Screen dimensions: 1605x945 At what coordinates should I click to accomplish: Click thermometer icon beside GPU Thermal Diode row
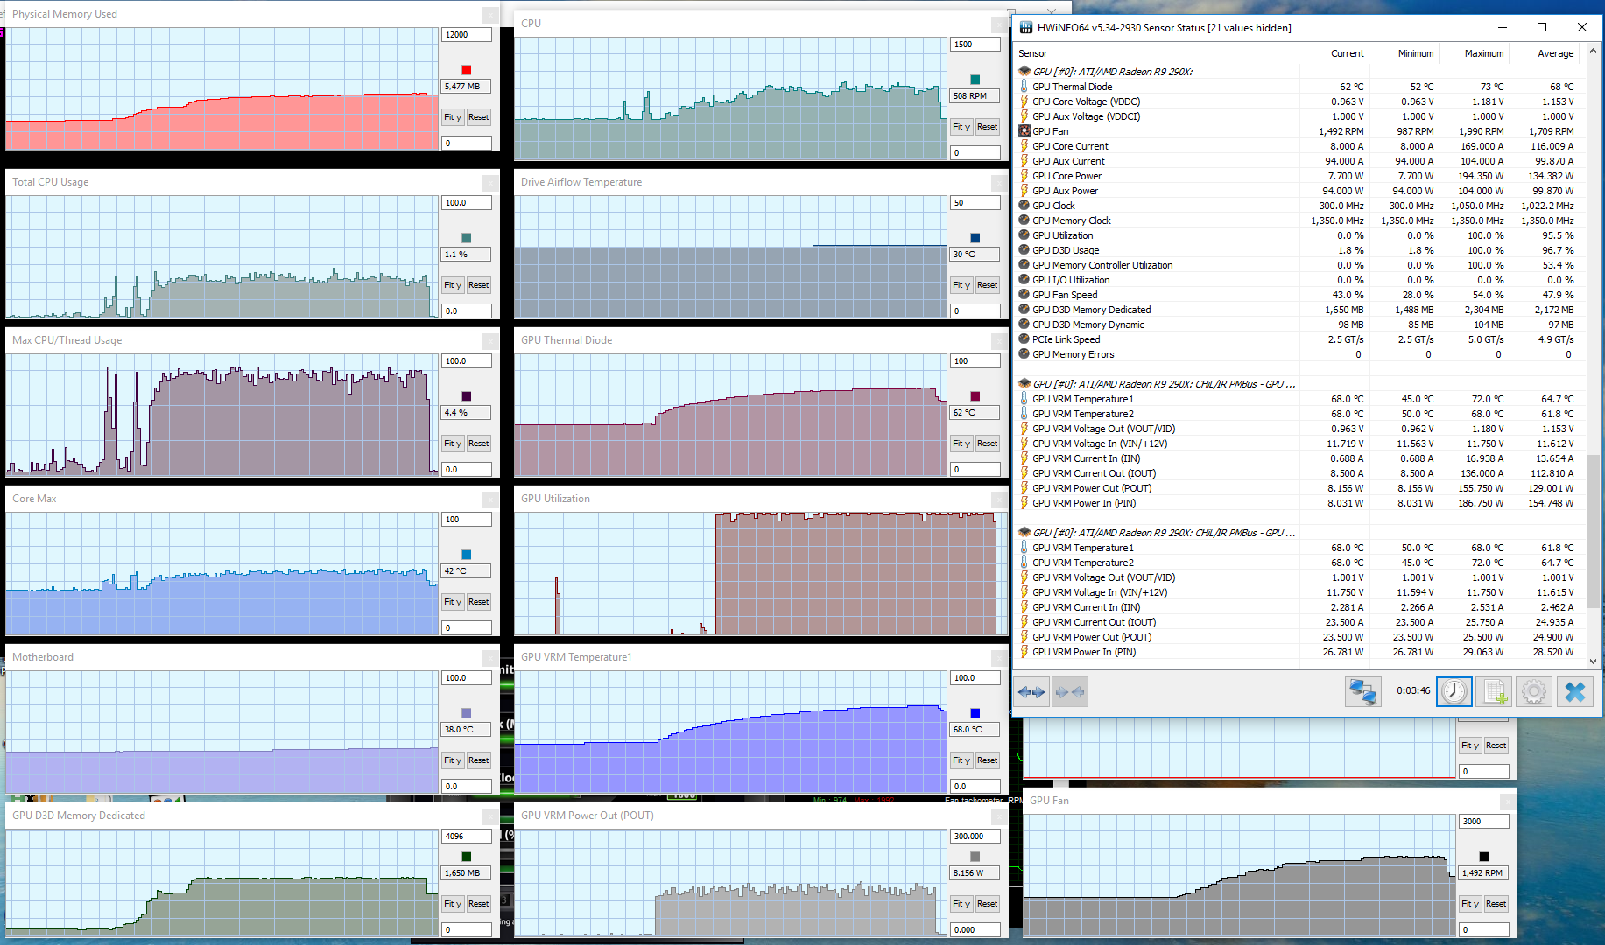click(x=1024, y=87)
